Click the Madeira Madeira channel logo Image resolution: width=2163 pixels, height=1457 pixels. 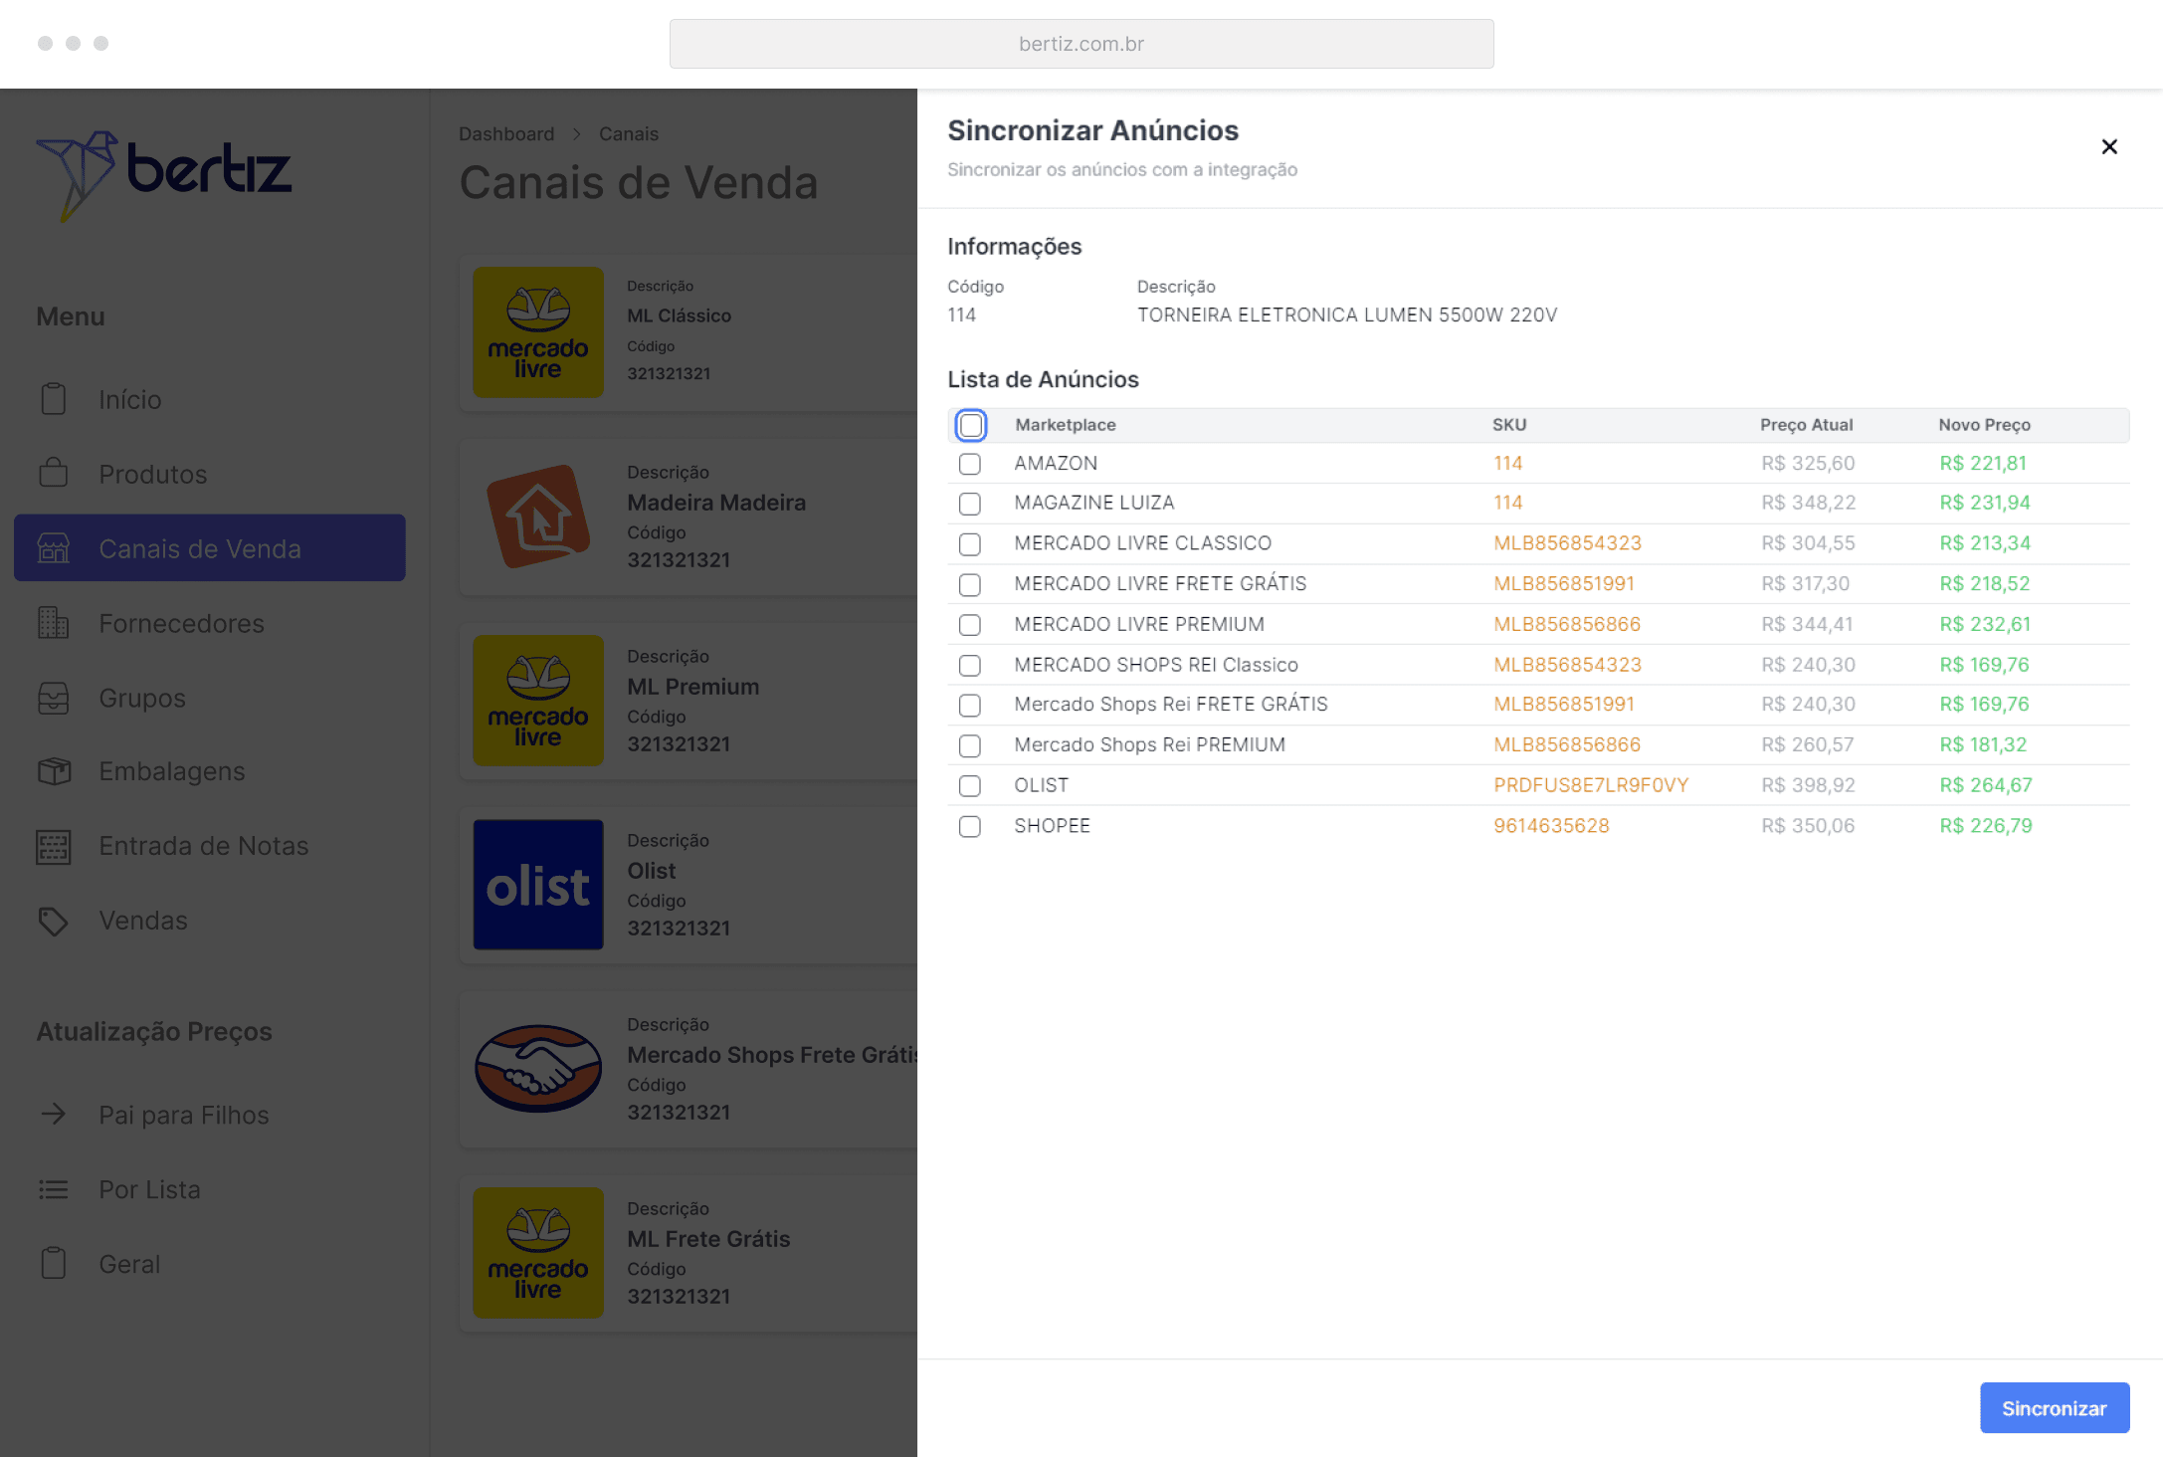tap(538, 517)
